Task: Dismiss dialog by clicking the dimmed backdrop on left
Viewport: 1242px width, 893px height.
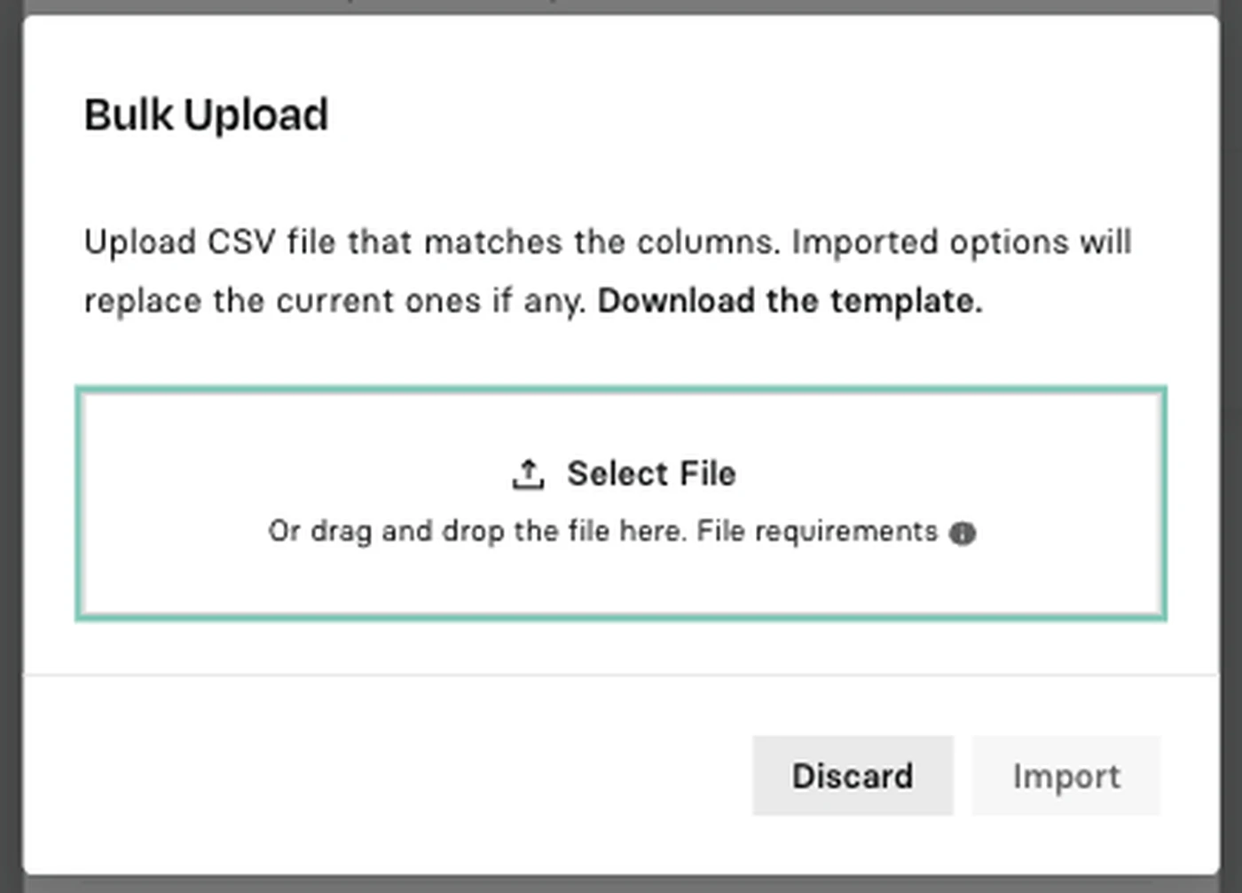Action: tap(11, 444)
